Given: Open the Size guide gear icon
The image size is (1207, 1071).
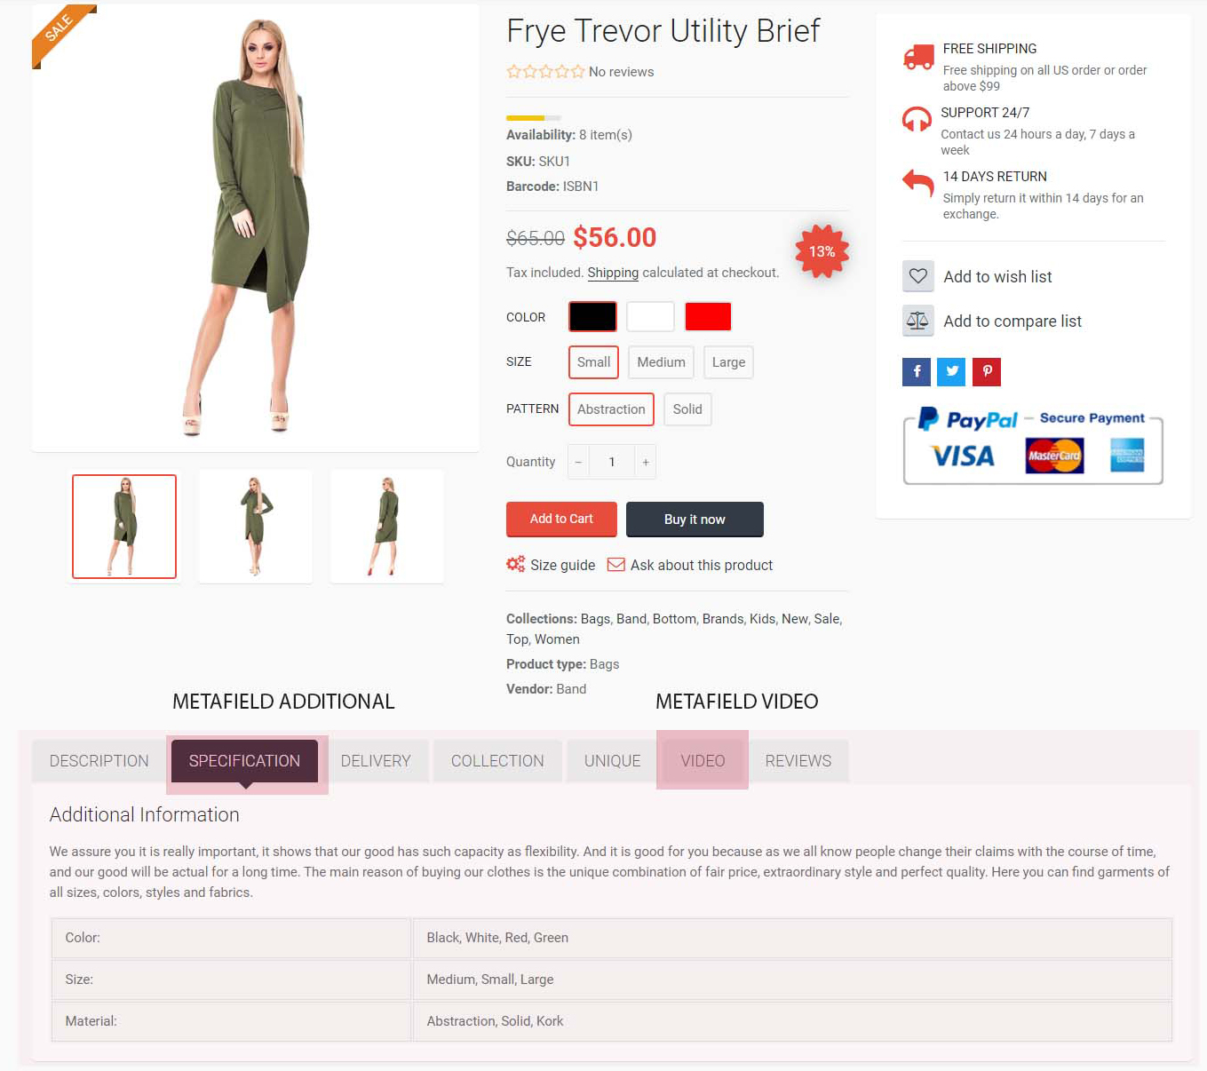Looking at the screenshot, I should pyautogui.click(x=515, y=564).
